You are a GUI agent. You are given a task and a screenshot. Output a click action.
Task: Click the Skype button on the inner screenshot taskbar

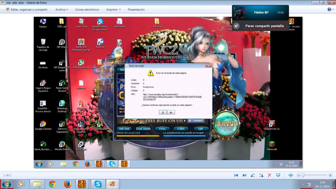(112, 164)
